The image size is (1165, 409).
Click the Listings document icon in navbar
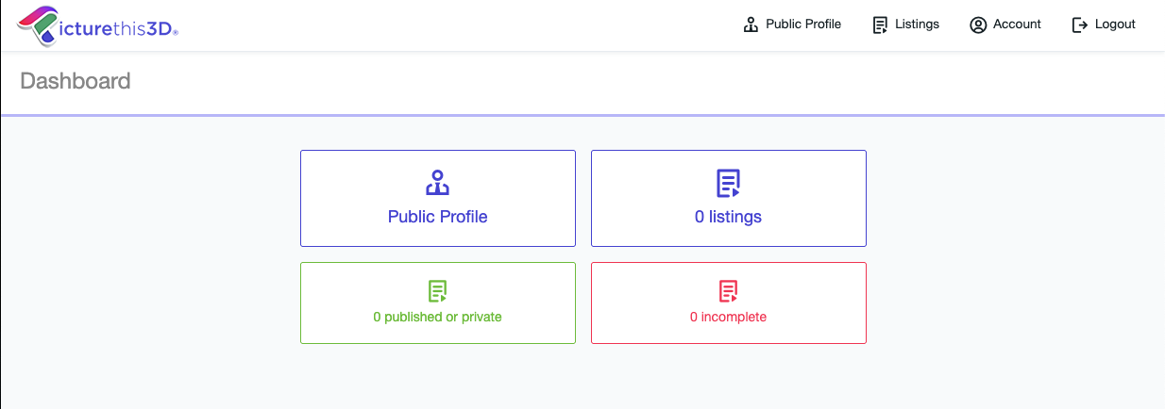[881, 25]
